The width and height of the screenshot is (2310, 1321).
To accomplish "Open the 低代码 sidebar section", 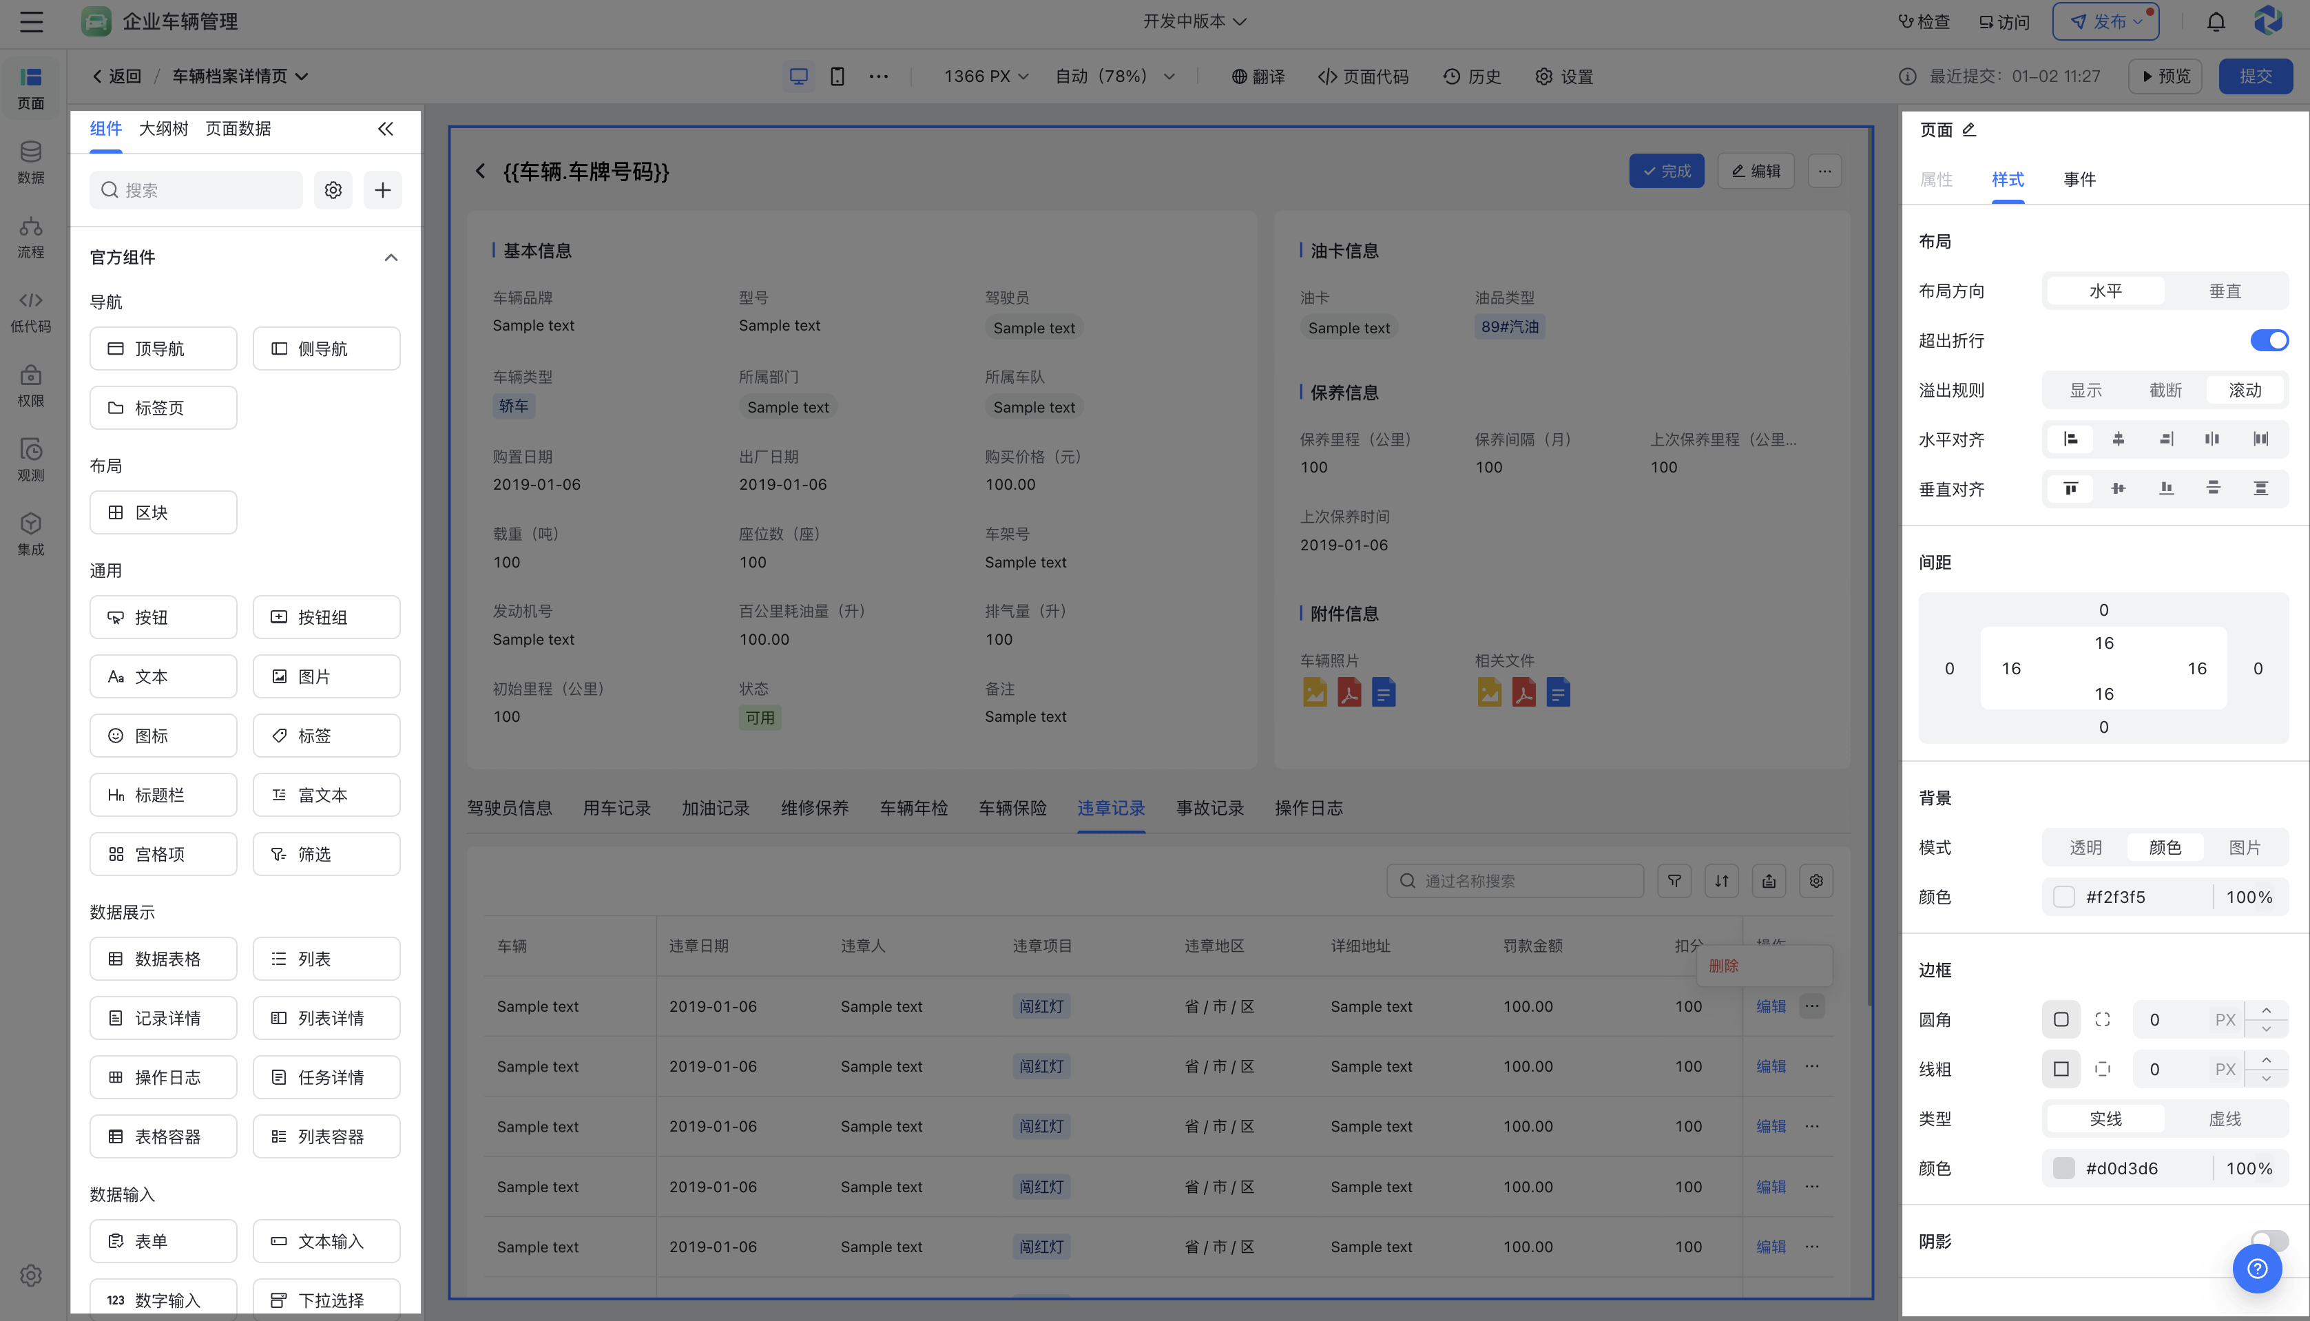I will (31, 312).
